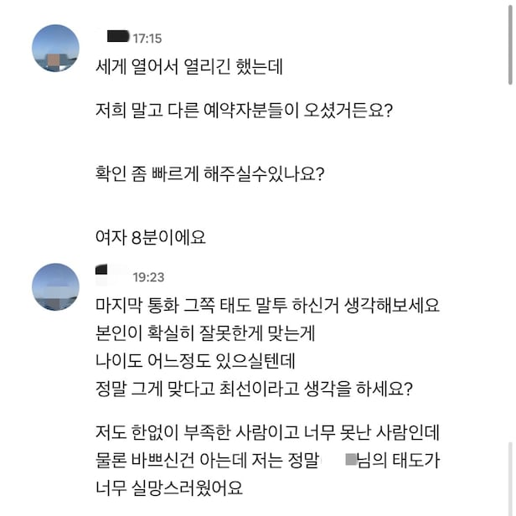Select the message '여자 8분이에요'
This screenshot has width=516, height=516.
(151, 238)
